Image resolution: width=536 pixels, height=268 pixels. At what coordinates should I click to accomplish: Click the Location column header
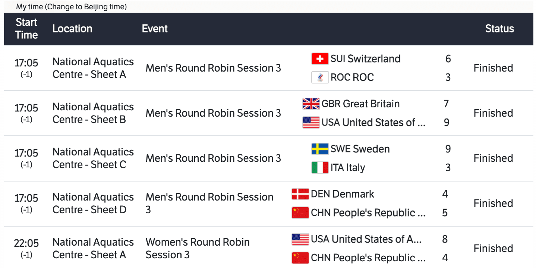pos(72,29)
